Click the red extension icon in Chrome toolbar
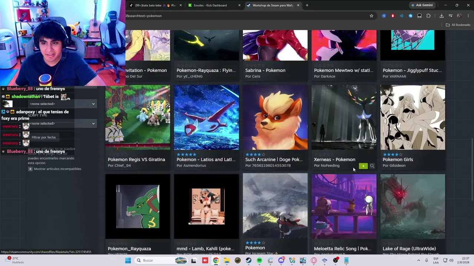This screenshot has height=266, width=474. pyautogui.click(x=393, y=16)
